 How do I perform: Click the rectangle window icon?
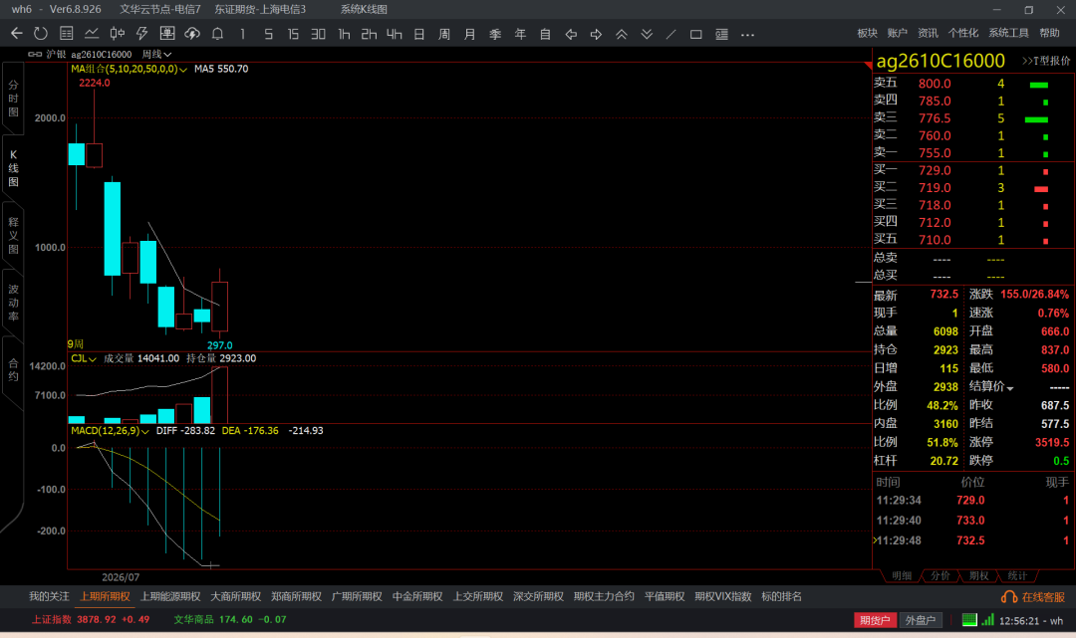695,34
